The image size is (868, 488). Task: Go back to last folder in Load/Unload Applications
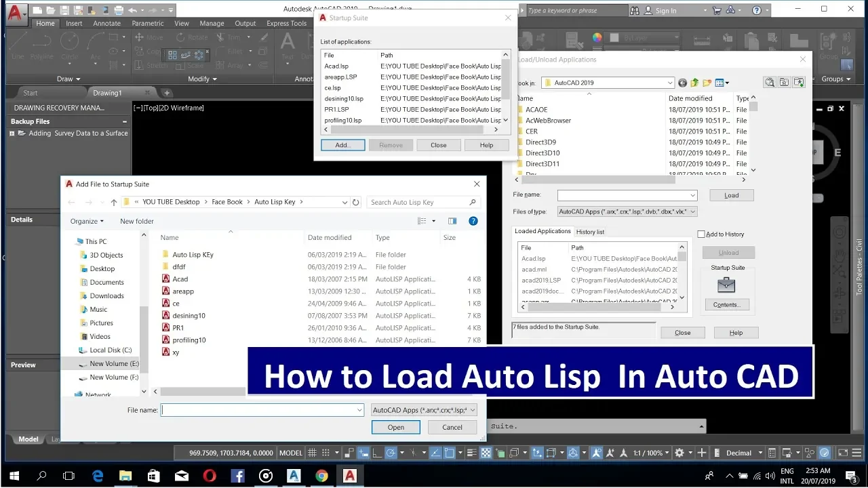pyautogui.click(x=682, y=83)
